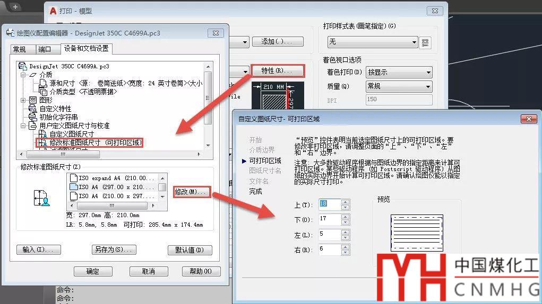Select Initialization Strings (初始化字符串) node
This screenshot has height=304, width=542.
pyautogui.click(x=58, y=117)
